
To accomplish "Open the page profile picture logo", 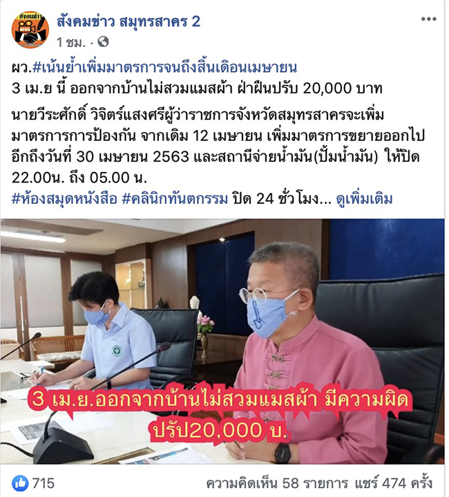I will click(30, 30).
